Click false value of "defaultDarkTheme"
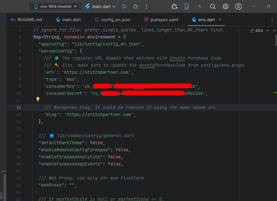277x201 pixels. point(96,143)
